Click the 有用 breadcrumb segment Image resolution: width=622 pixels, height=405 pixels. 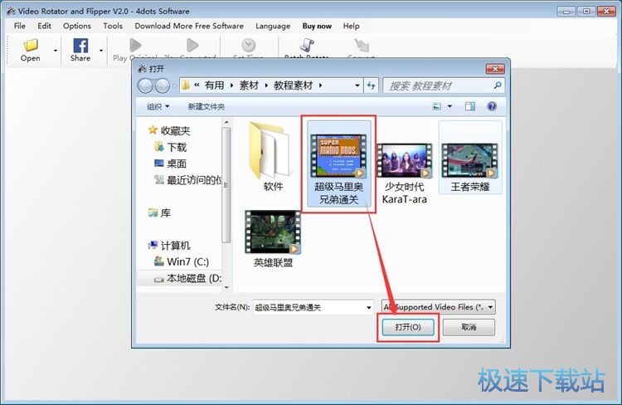point(214,85)
